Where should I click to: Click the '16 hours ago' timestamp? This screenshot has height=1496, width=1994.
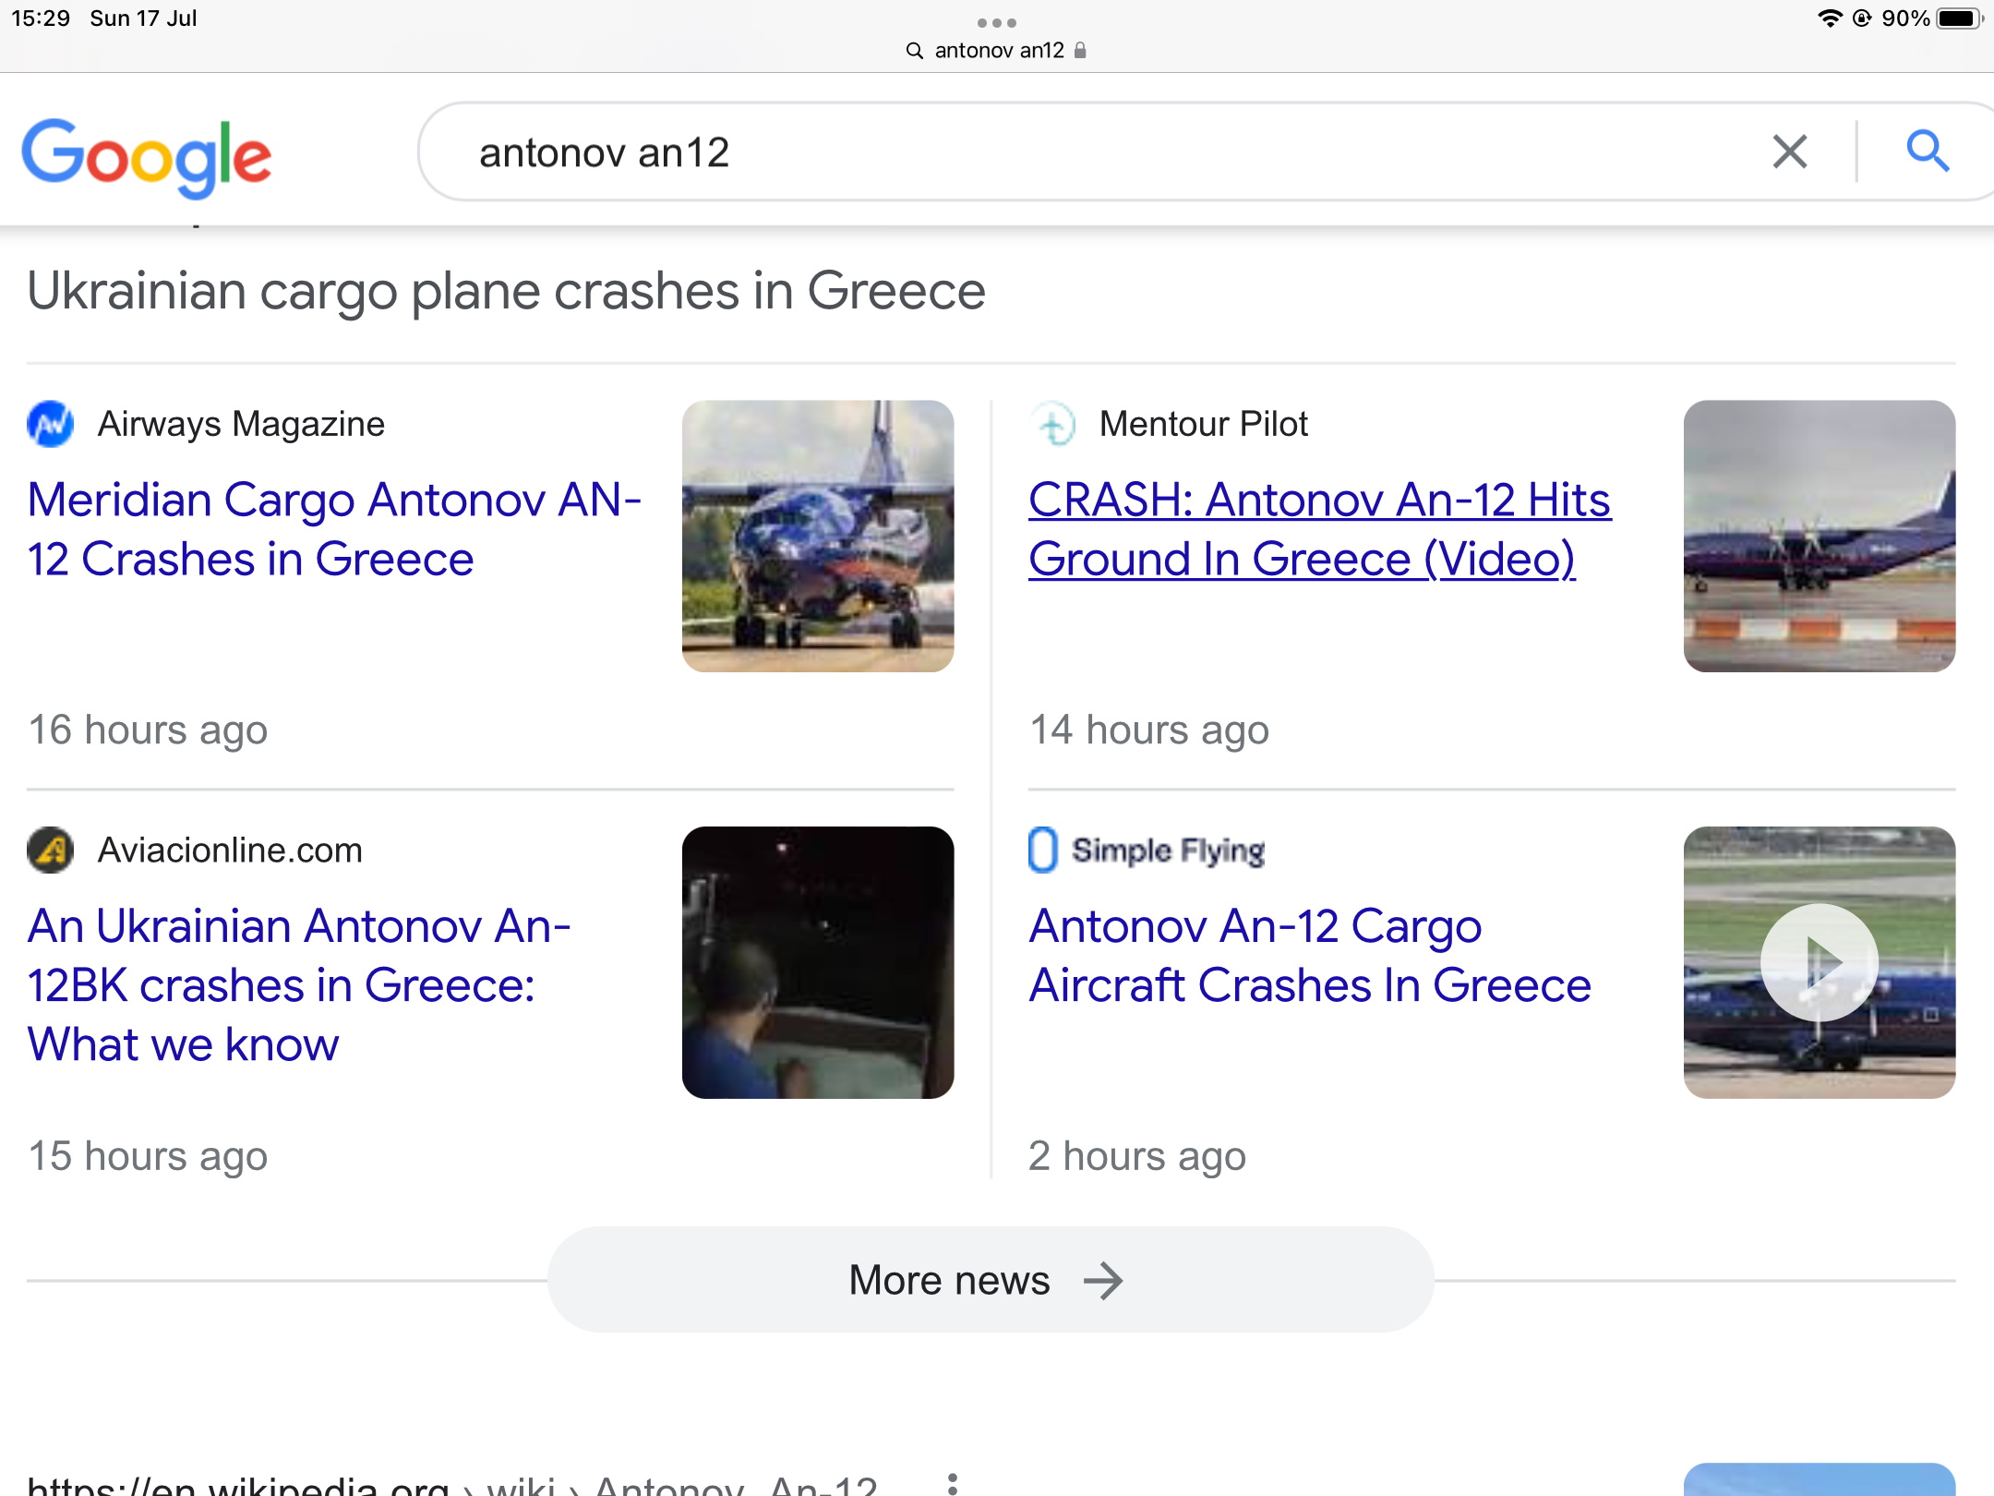point(148,730)
